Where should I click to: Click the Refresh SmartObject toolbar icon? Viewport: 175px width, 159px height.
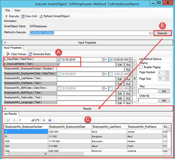click(x=41, y=16)
